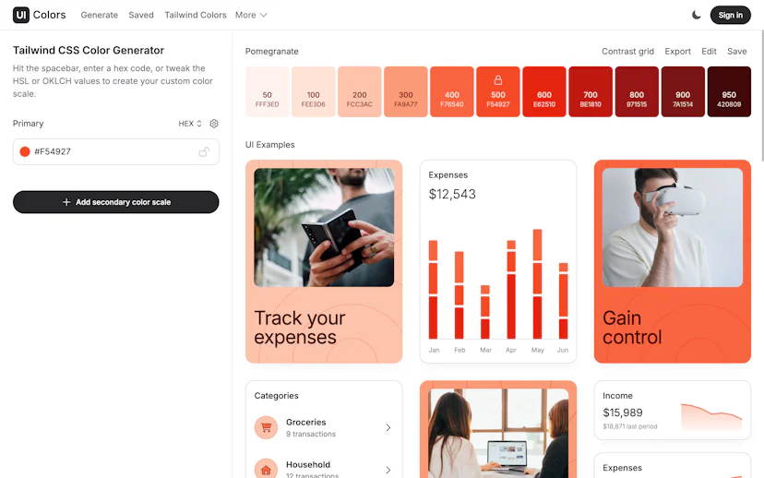Expand the Groceries category chevron

pyautogui.click(x=388, y=427)
